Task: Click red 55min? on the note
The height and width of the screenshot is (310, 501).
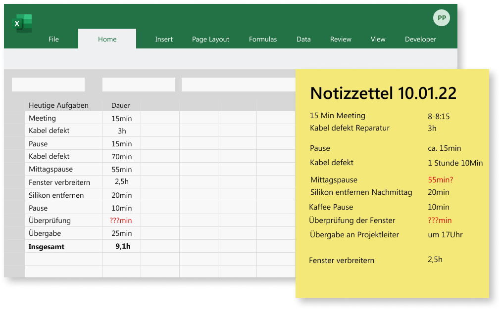Action: (440, 180)
